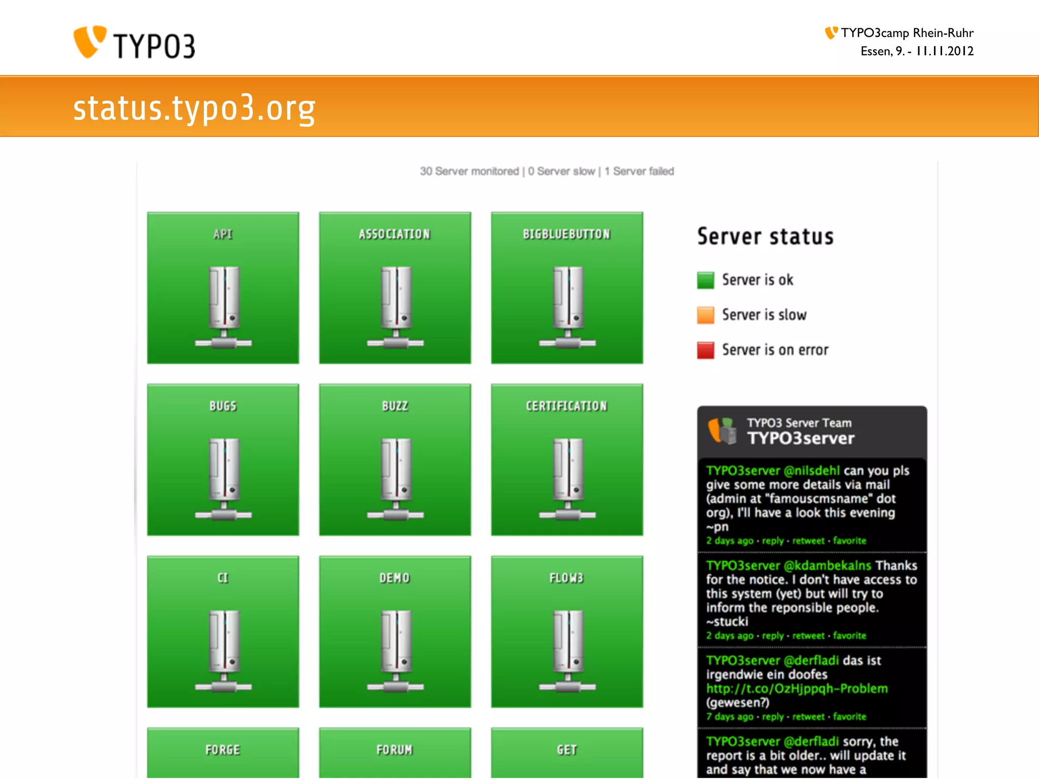Click the red 'Server is on error' swatch

[x=706, y=350]
